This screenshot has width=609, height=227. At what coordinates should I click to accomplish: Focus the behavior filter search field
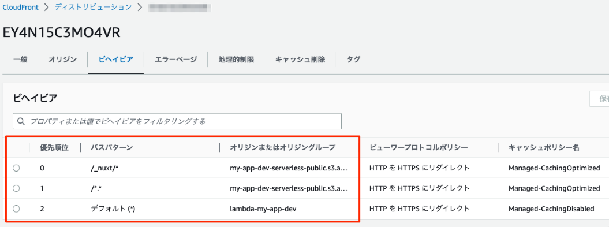[177, 121]
